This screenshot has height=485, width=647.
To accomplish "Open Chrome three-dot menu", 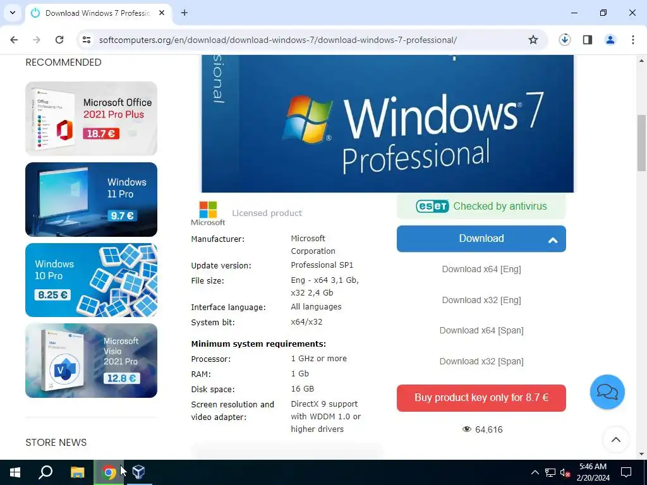I will (633, 40).
